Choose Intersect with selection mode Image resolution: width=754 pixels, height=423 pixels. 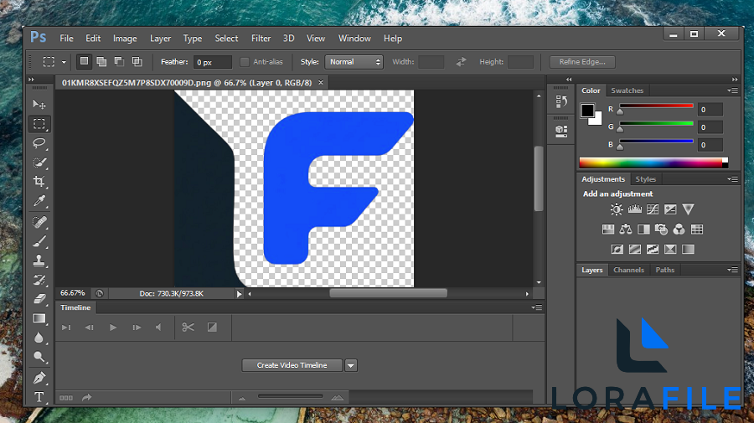pyautogui.click(x=137, y=61)
